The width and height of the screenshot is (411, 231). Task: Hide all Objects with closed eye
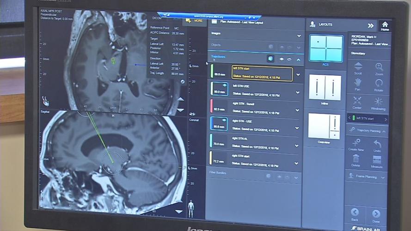(289, 48)
